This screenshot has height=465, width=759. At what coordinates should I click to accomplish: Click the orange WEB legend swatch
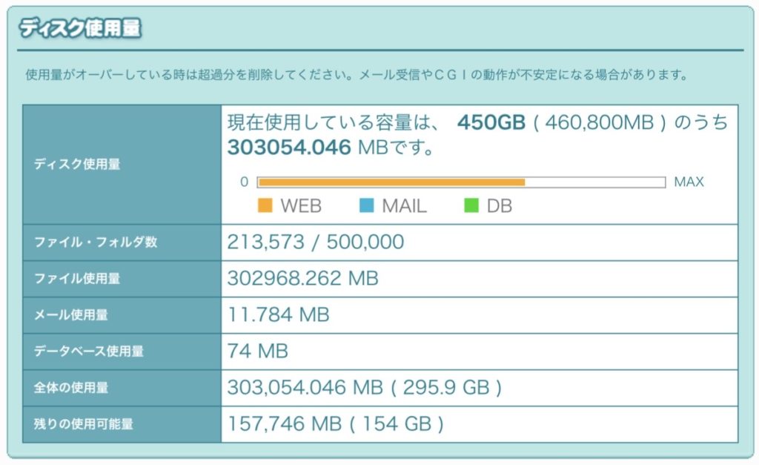point(265,205)
